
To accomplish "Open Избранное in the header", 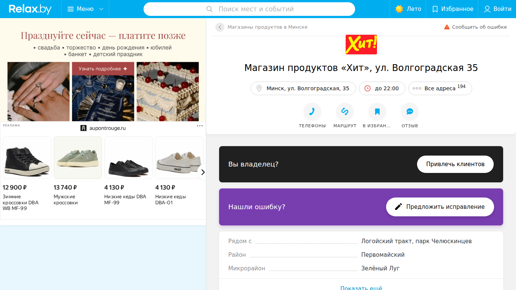I will [452, 9].
